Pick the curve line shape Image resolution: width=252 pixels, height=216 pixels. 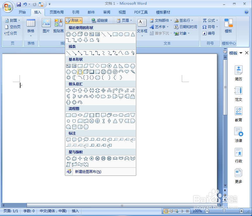click(121, 53)
